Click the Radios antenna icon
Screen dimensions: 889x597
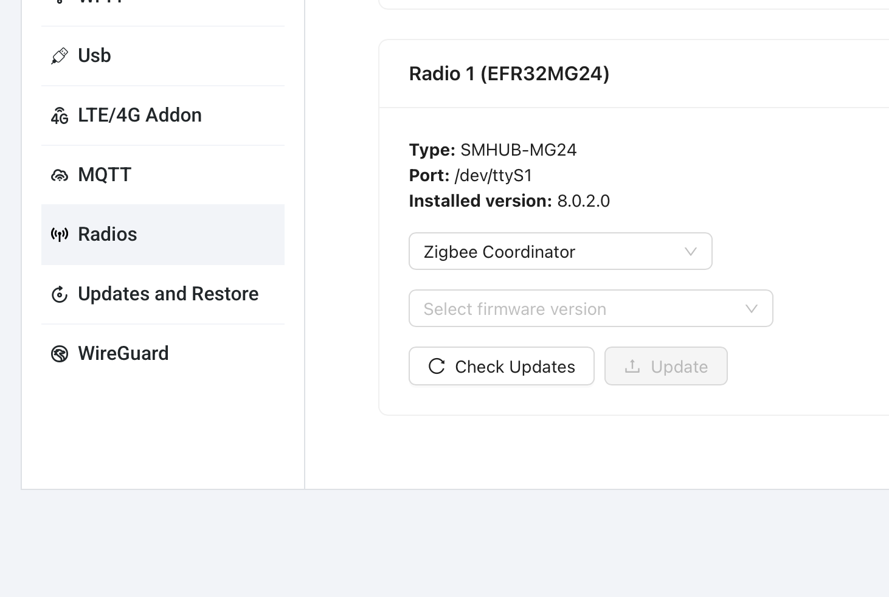[x=59, y=235]
